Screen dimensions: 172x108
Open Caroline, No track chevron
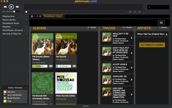(132, 80)
